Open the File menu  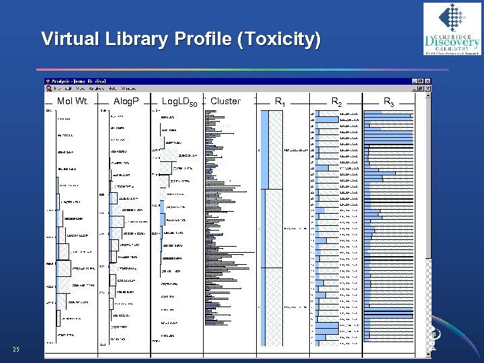[57, 89]
